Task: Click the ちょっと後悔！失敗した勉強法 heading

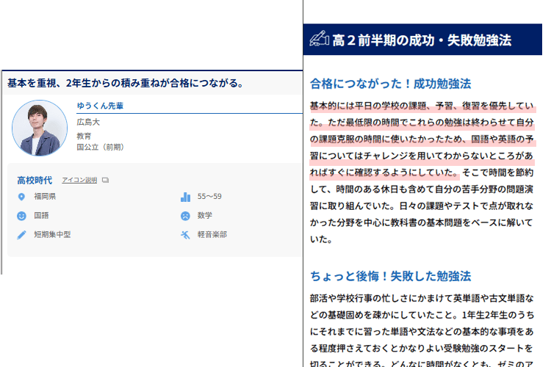Action: click(x=390, y=276)
